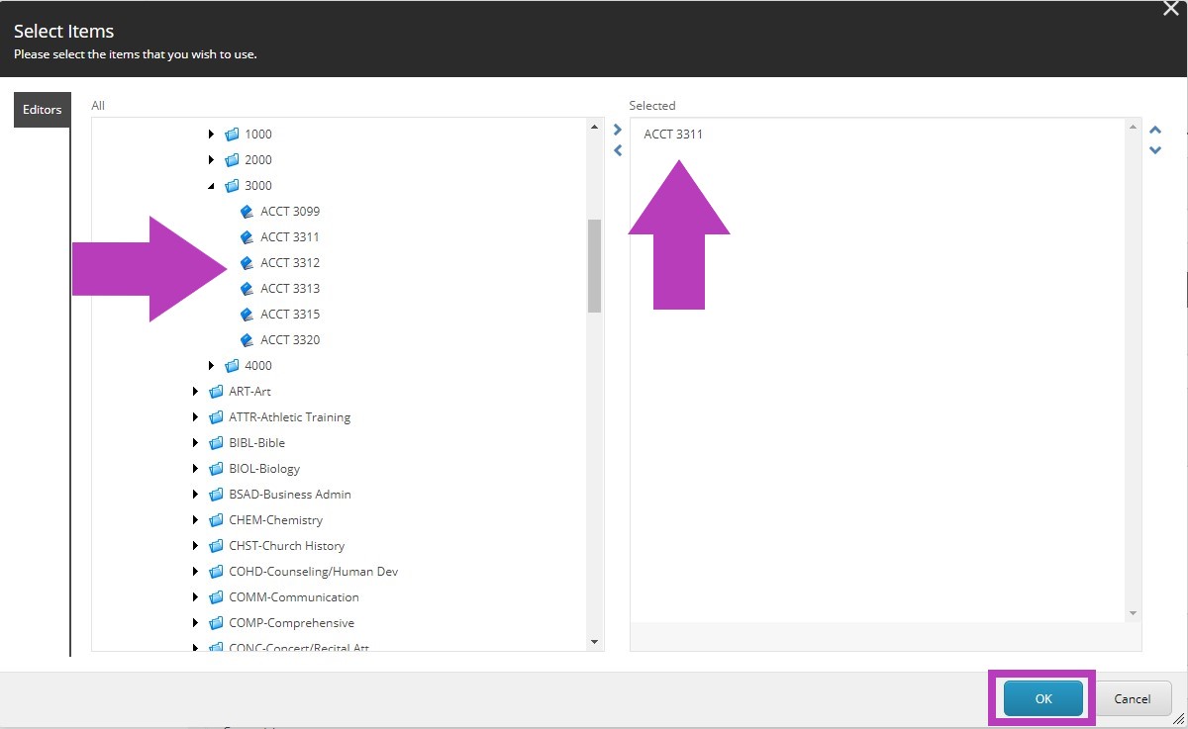
Task: Click the folder icon for 4000
Action: pos(233,365)
